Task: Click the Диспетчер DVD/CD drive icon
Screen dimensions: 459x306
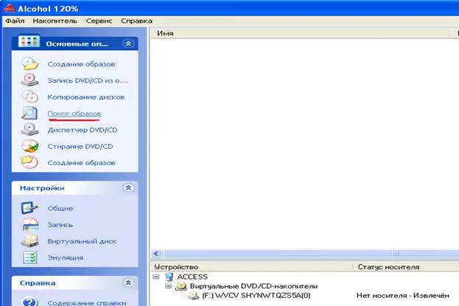Action: click(30, 130)
